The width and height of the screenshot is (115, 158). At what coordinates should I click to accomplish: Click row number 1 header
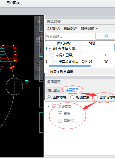[46, 49]
